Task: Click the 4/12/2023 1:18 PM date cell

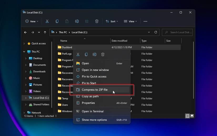Action: click(x=122, y=47)
